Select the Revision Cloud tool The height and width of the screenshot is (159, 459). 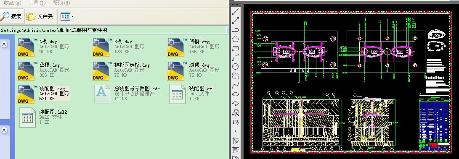(x=235, y=76)
